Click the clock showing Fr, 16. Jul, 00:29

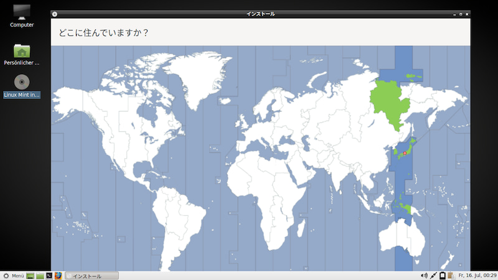tap(477, 276)
